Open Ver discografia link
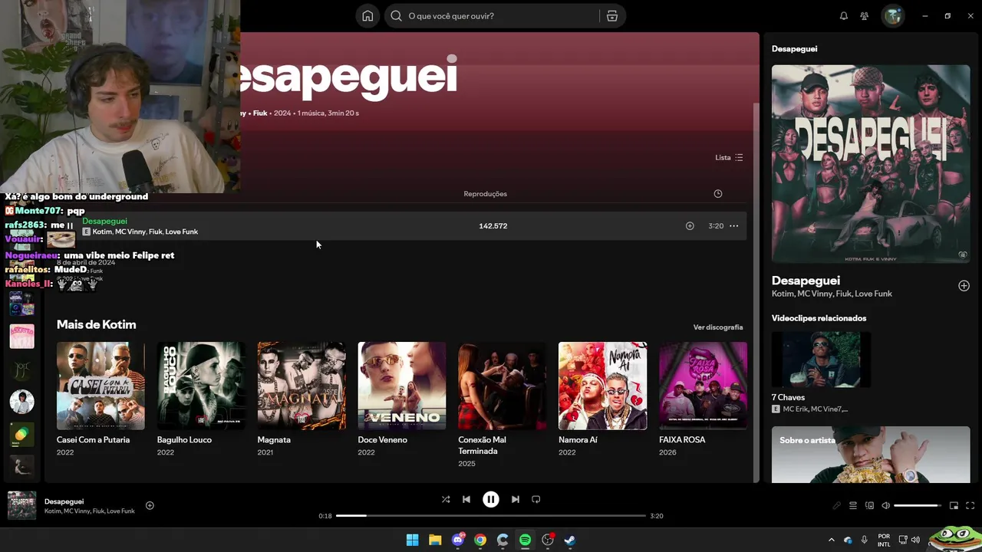This screenshot has height=552, width=982. [x=718, y=327]
